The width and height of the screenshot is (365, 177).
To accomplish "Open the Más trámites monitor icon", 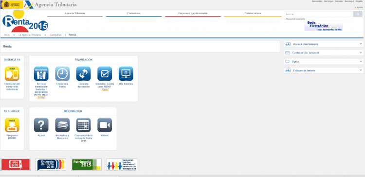I will 126,74.
